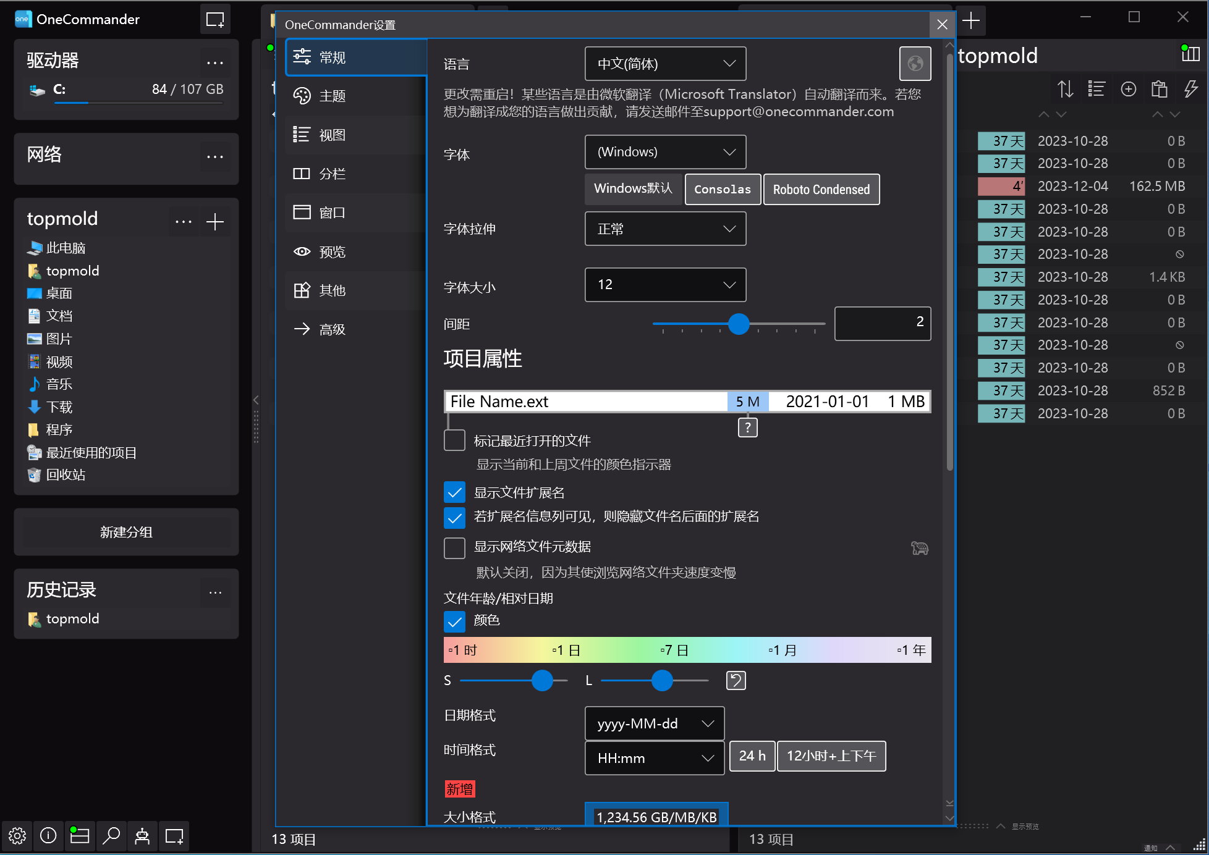Click the Windows默认 font button
Screen dimensions: 1209x855
pos(633,189)
